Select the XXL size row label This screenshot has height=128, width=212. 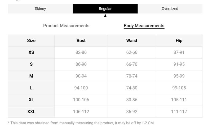click(x=31, y=112)
